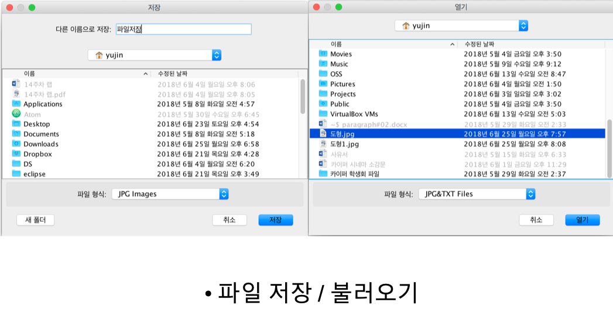Expand the JPG Images file format dropdown
613x319 pixels.
click(170, 194)
